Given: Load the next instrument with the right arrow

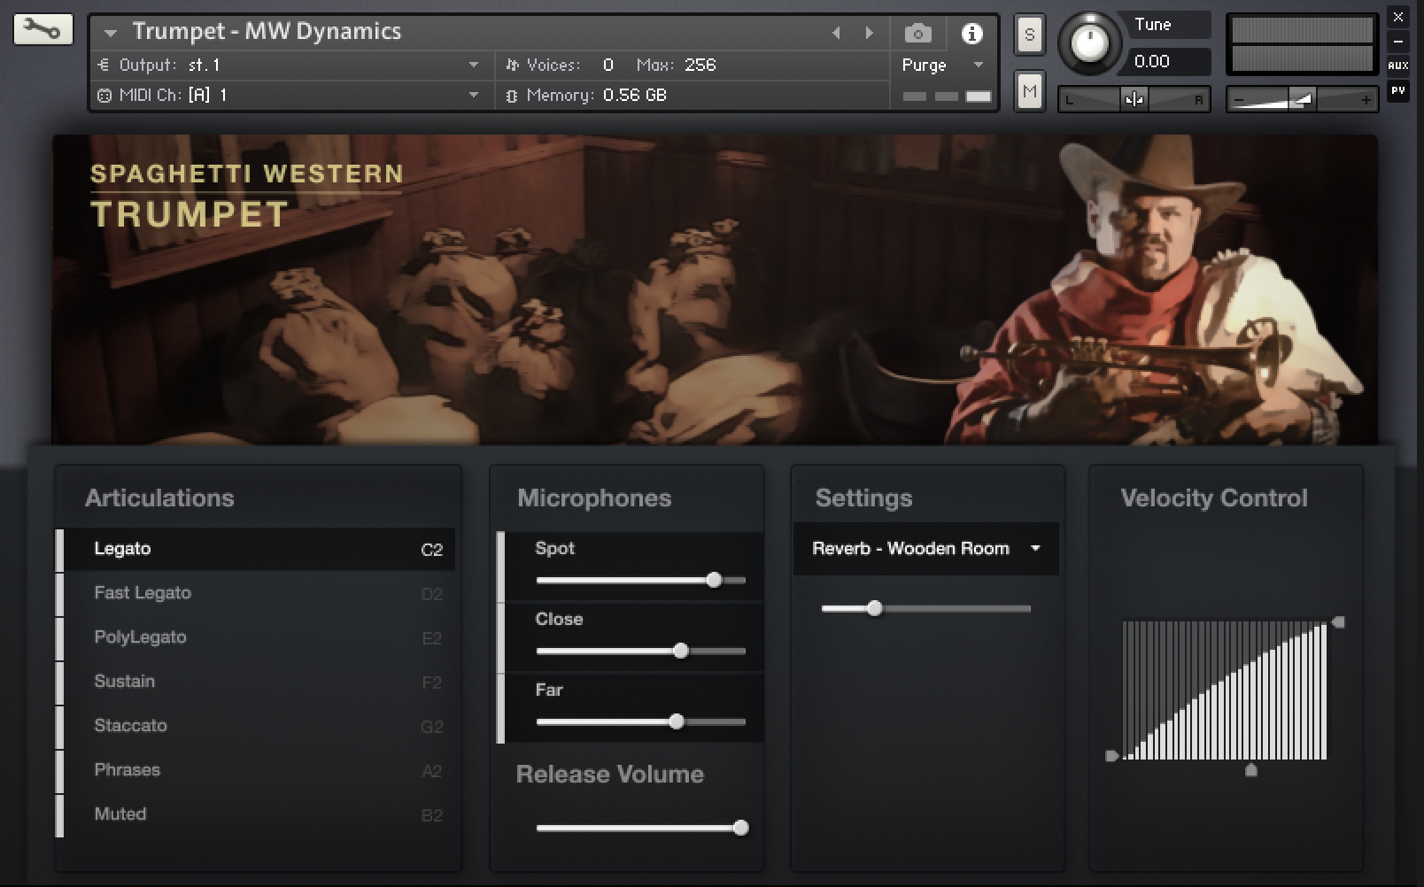Looking at the screenshot, I should click(869, 32).
